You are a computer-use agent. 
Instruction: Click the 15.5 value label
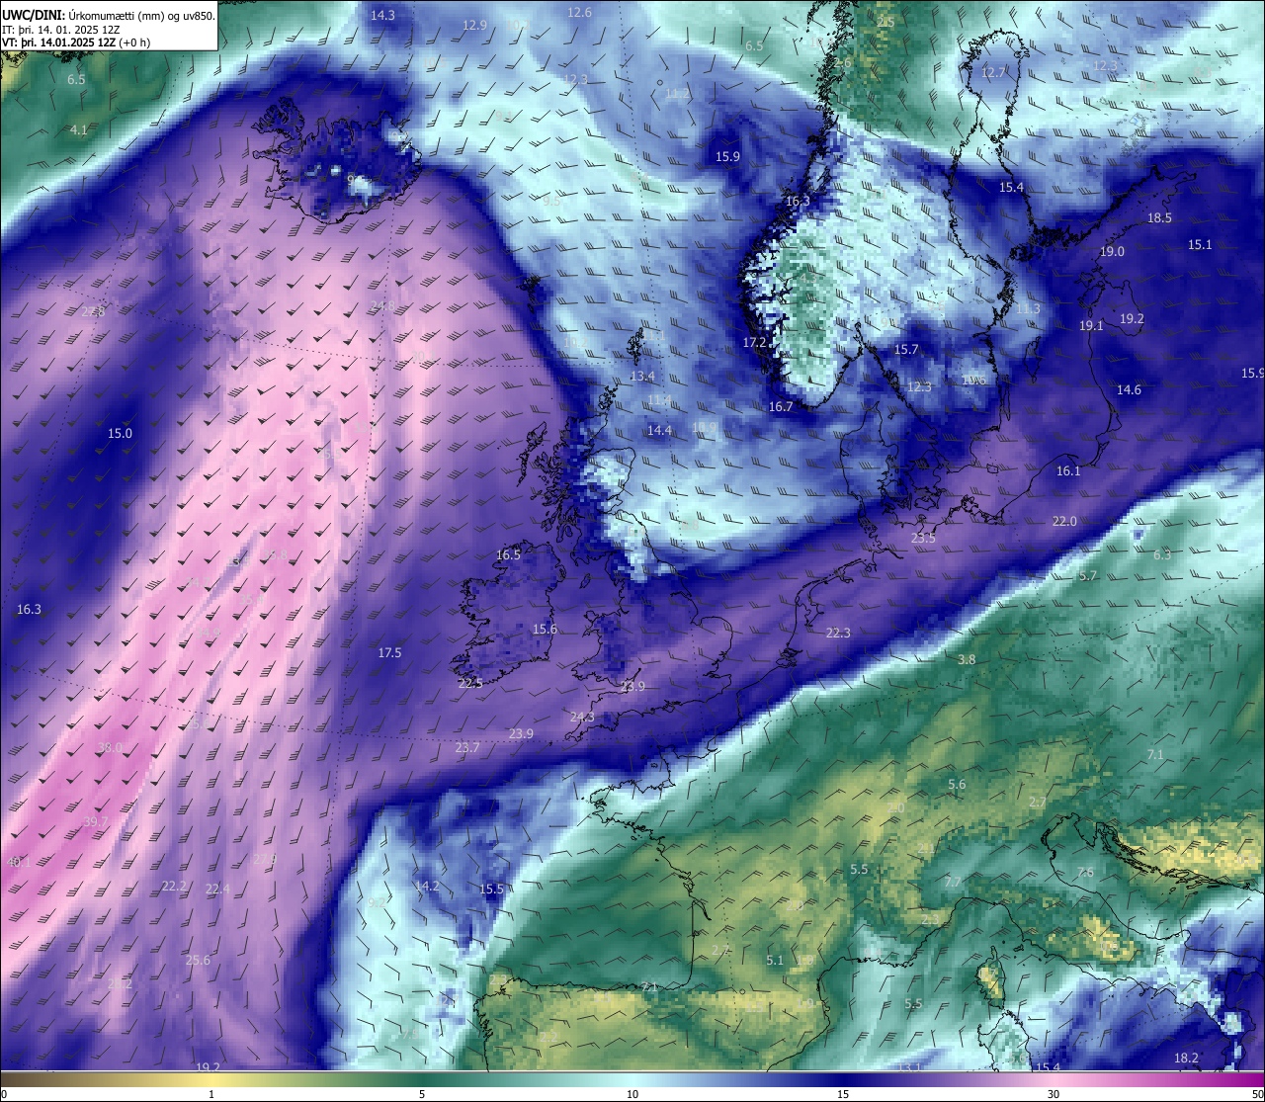[491, 889]
